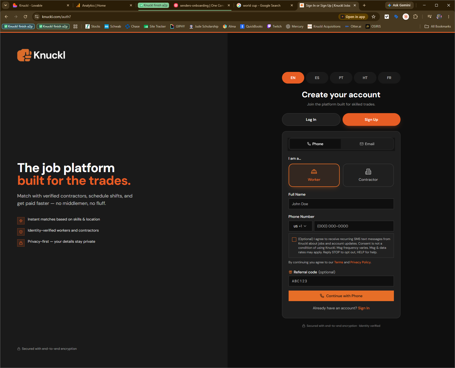The width and height of the screenshot is (455, 368).
Task: Open the Alma bookmark
Action: tap(229, 26)
